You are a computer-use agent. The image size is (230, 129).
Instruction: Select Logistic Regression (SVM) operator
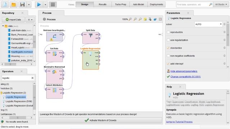pyautogui.click(x=19, y=101)
